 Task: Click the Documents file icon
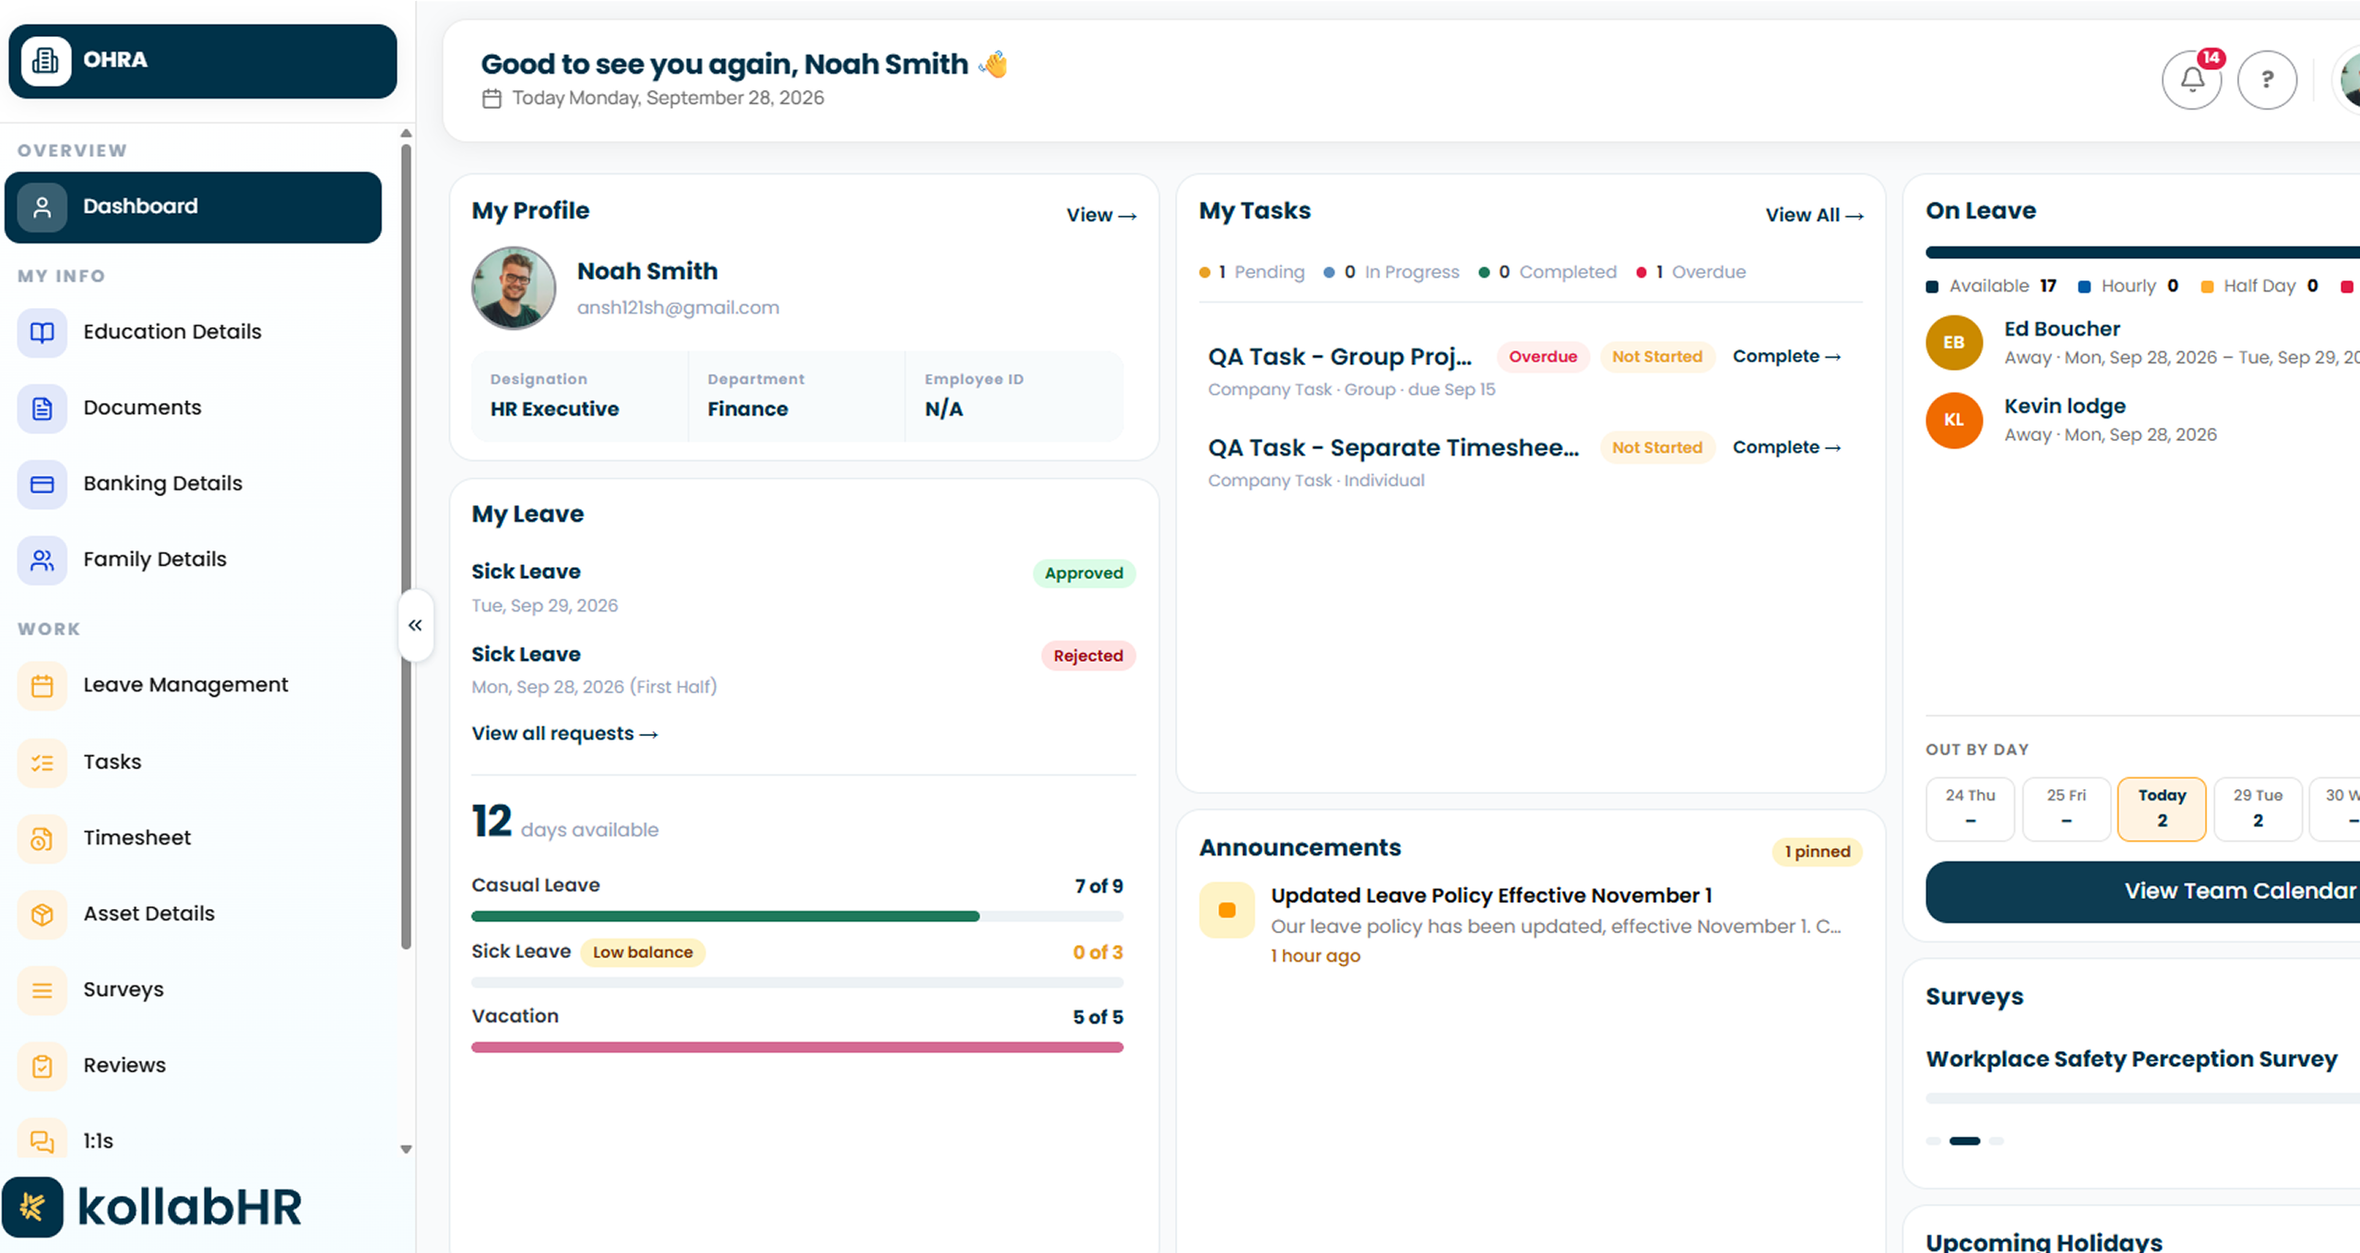42,408
